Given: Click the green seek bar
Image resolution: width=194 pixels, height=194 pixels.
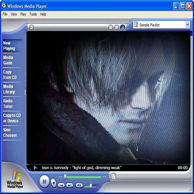Looking at the screenshot, I should 84,177.
